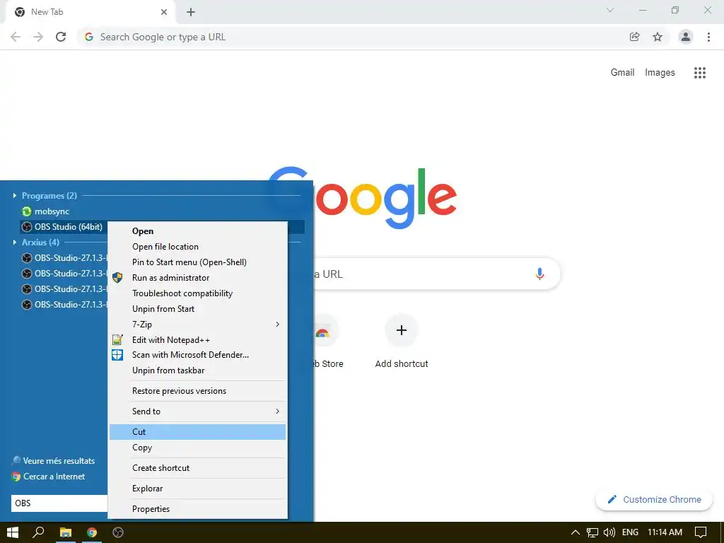Viewport: 724px width, 543px height.
Task: Select the mobsync program result
Action: point(46,211)
